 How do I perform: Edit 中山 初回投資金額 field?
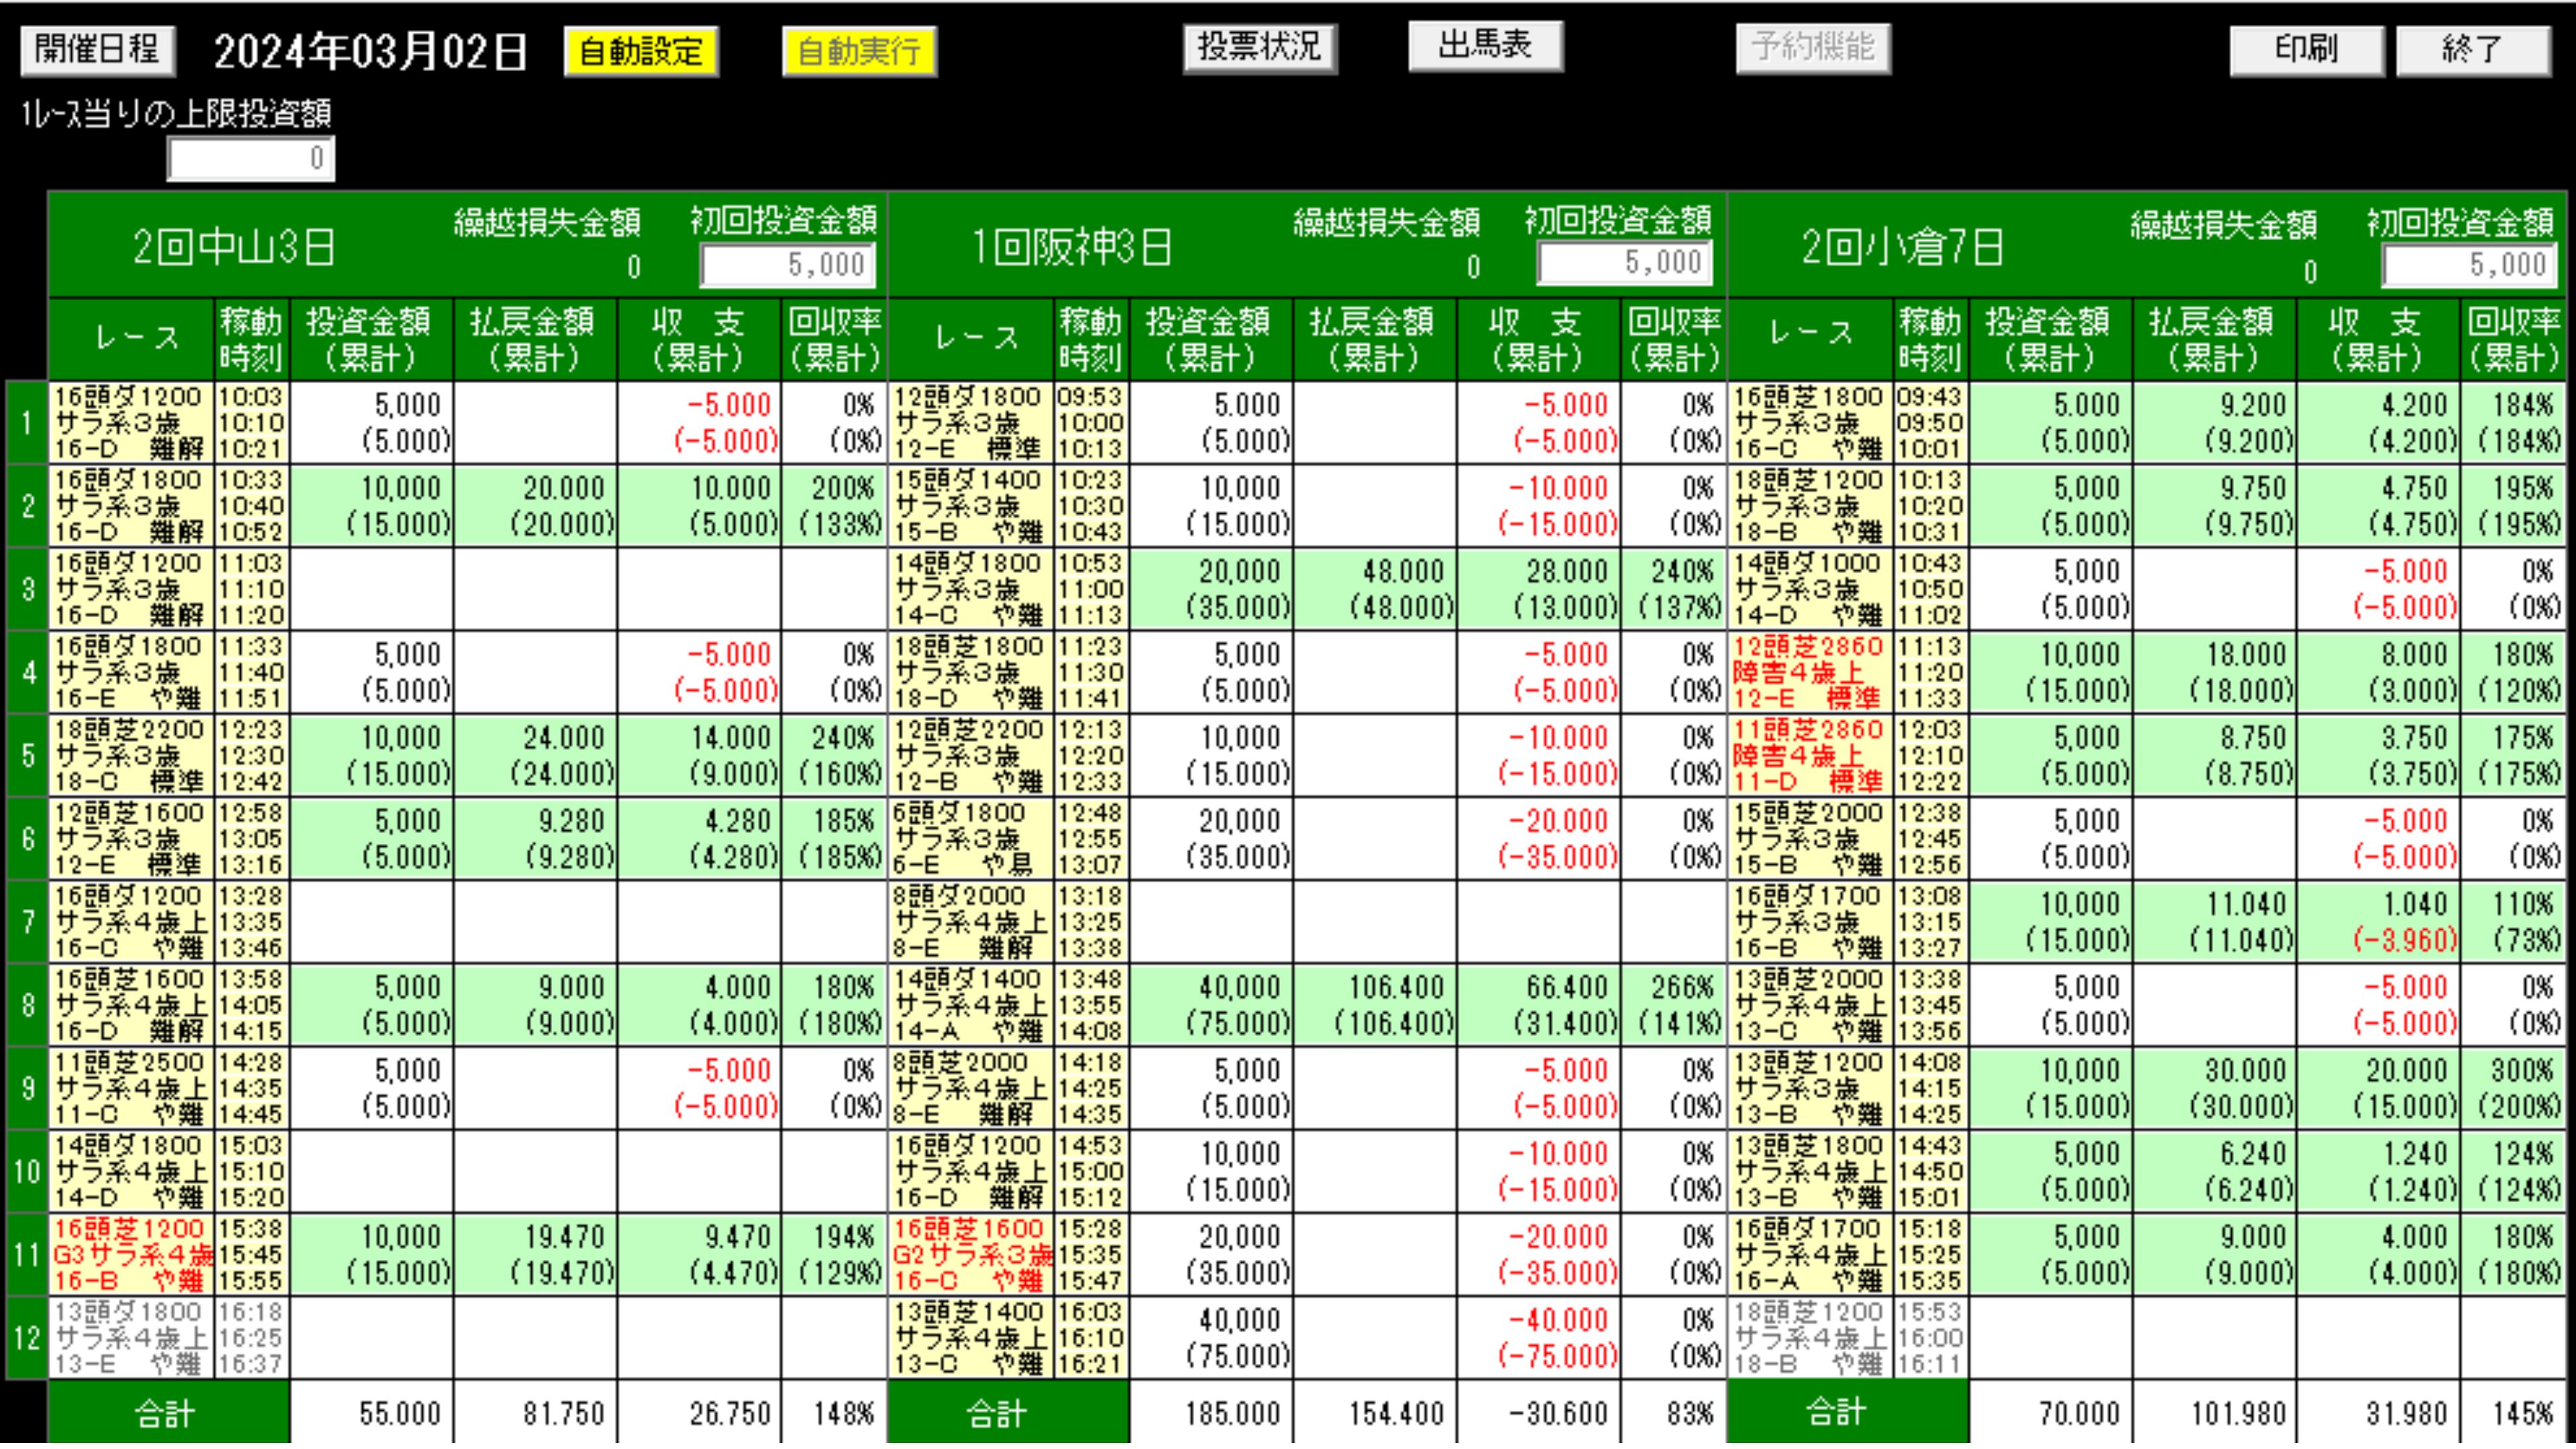click(788, 265)
